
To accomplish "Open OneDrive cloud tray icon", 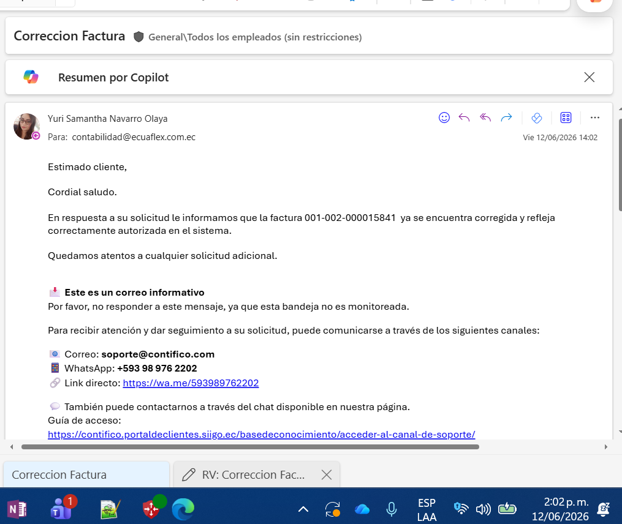I will 362,509.
